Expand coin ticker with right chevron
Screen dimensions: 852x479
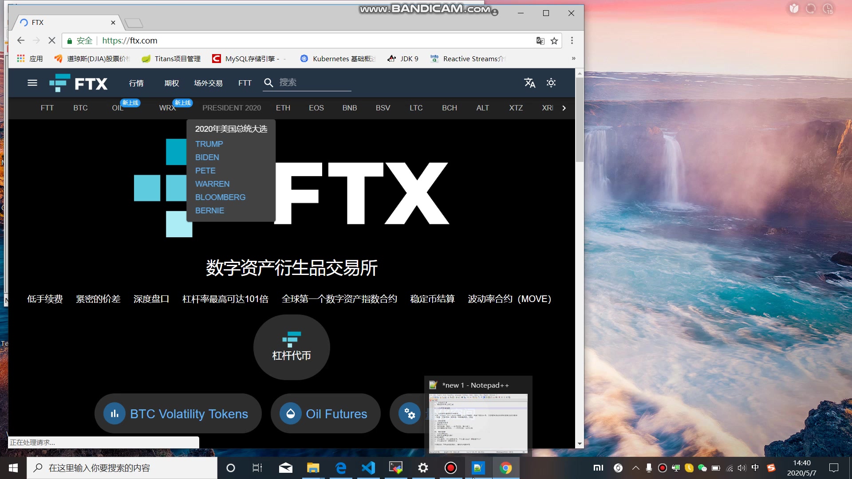564,108
